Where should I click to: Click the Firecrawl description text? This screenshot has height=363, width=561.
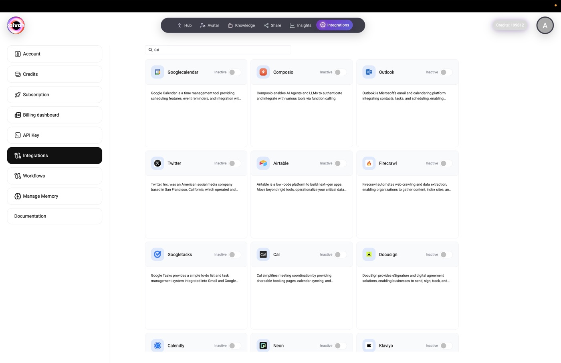click(x=407, y=187)
